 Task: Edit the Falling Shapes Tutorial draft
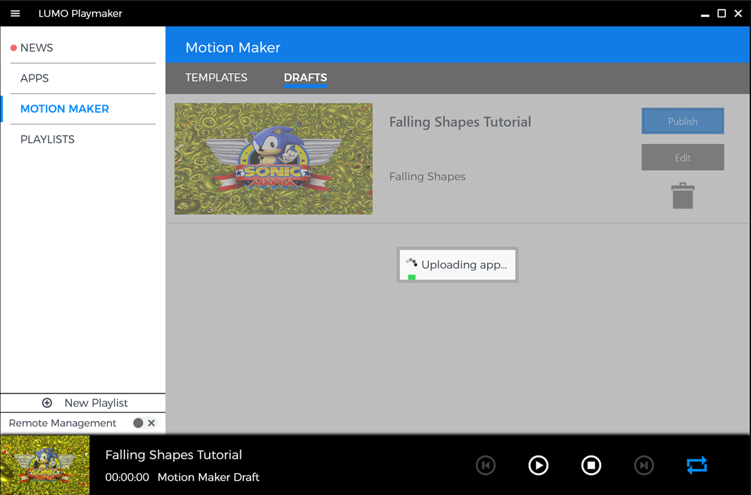tap(683, 158)
